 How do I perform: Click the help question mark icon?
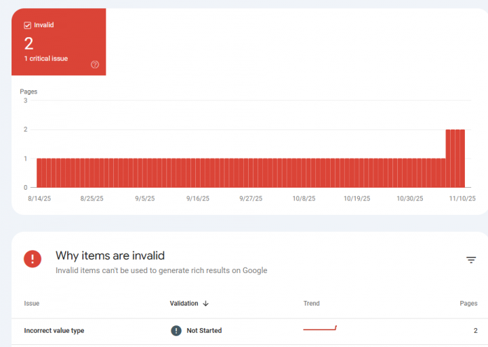tap(95, 64)
